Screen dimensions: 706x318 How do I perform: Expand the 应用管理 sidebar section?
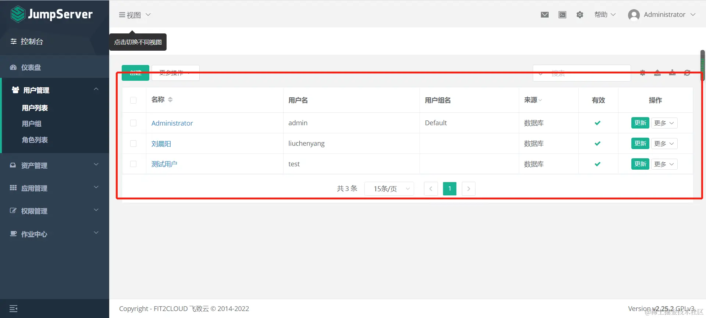point(54,188)
